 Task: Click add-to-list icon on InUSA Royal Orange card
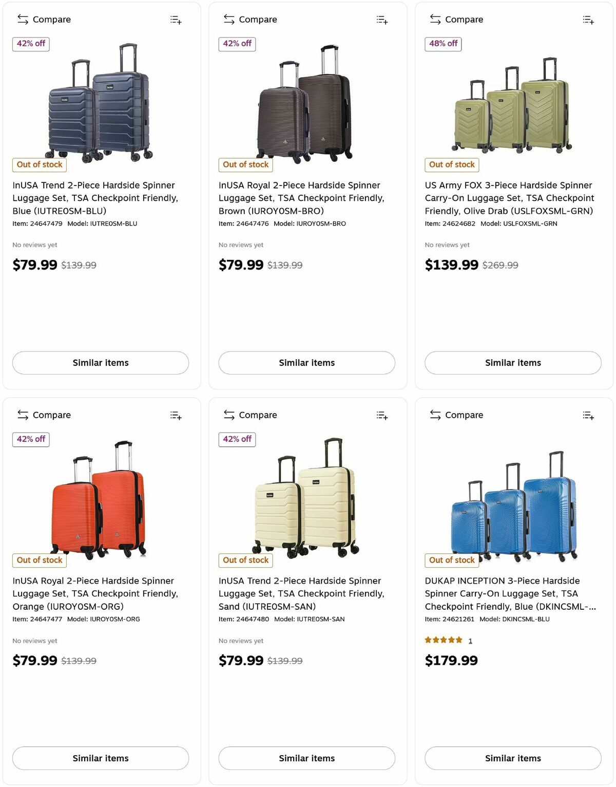[x=176, y=416]
